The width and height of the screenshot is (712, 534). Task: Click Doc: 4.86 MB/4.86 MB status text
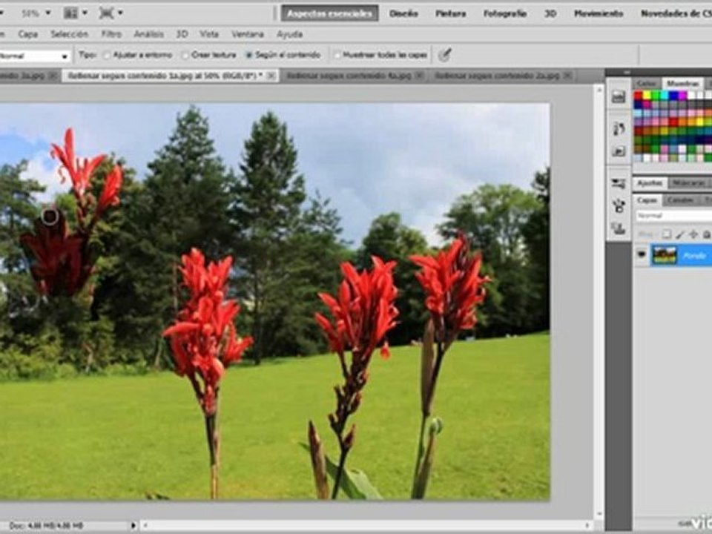tap(46, 526)
